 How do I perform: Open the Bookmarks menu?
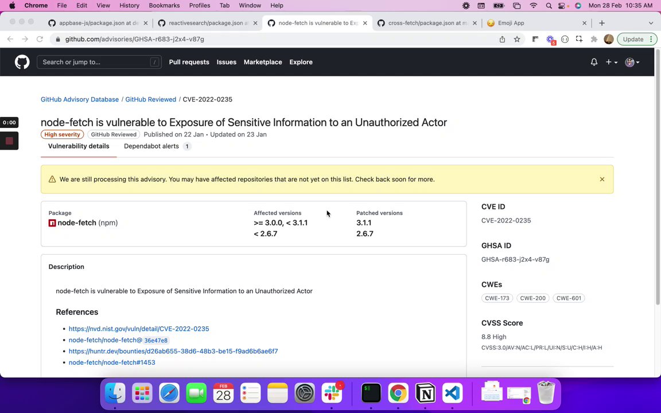pyautogui.click(x=164, y=6)
